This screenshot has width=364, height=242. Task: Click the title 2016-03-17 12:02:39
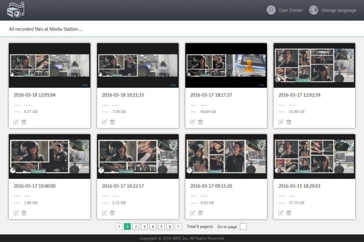coord(299,95)
